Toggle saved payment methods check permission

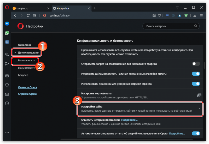click(x=196, y=74)
